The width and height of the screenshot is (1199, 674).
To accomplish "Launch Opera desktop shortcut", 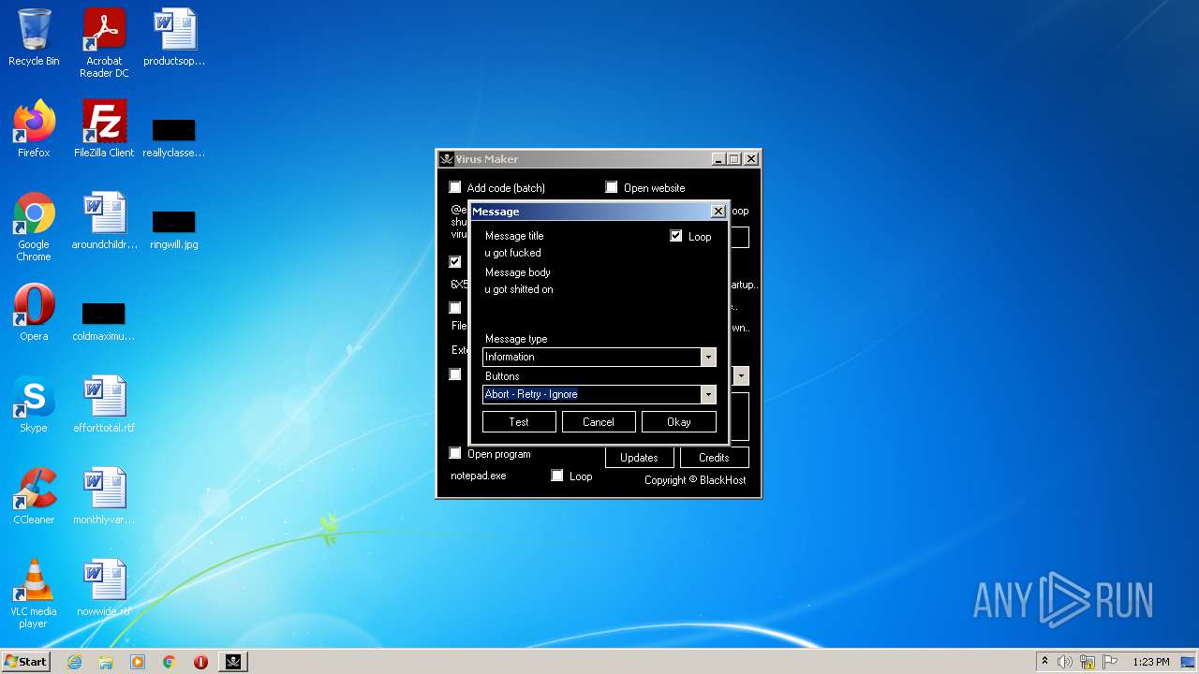I will (34, 313).
